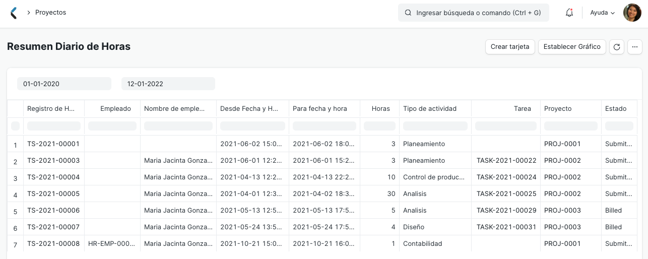Filter the Estado column
648x259 pixels.
619,126
